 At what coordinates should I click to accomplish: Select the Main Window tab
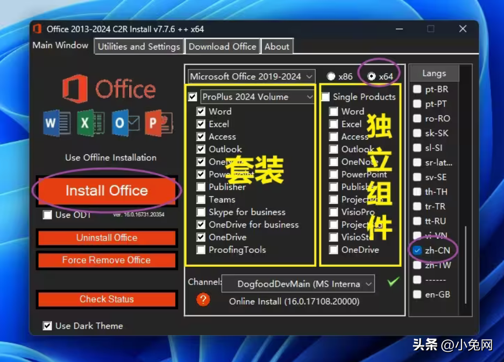pyautogui.click(x=60, y=45)
